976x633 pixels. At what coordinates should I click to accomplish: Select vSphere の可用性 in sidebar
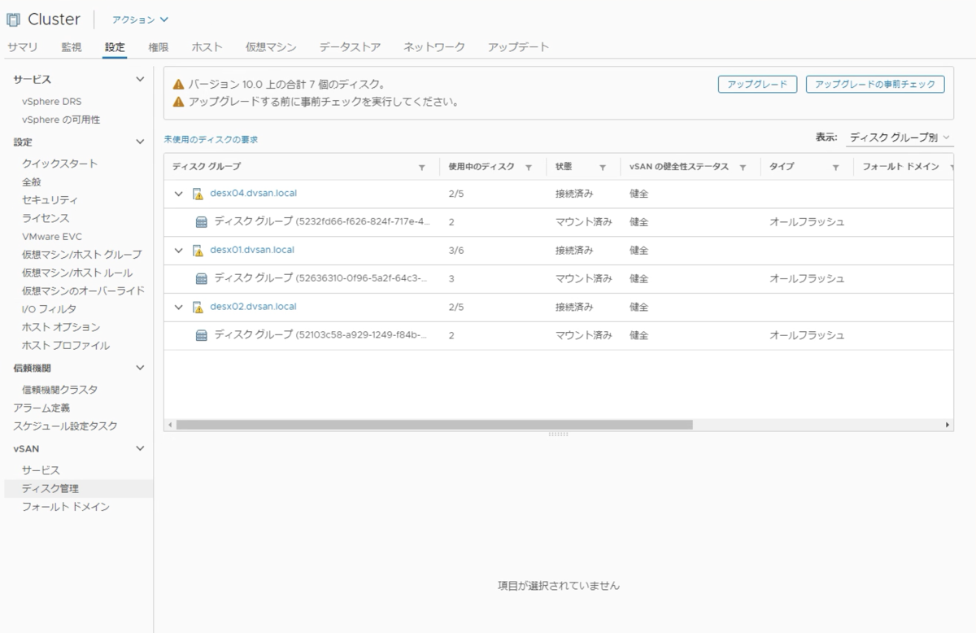pyautogui.click(x=61, y=120)
